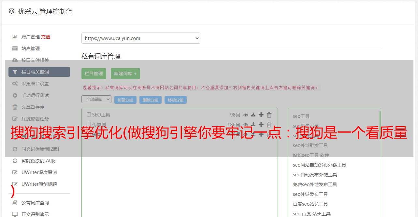This screenshot has width=418, height=217.
Task: Delete the SEO工具 library with trash icon
Action: click(x=269, y=115)
